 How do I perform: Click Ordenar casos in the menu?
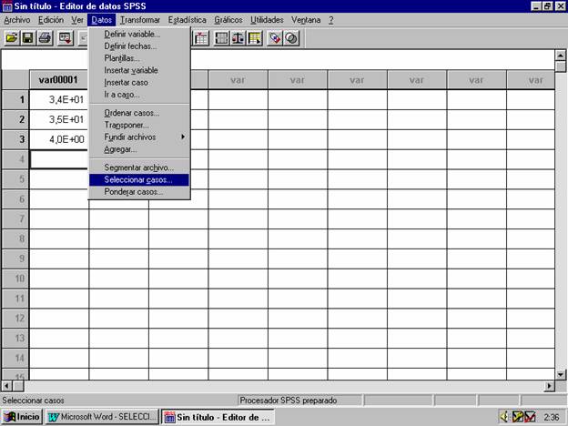[132, 113]
